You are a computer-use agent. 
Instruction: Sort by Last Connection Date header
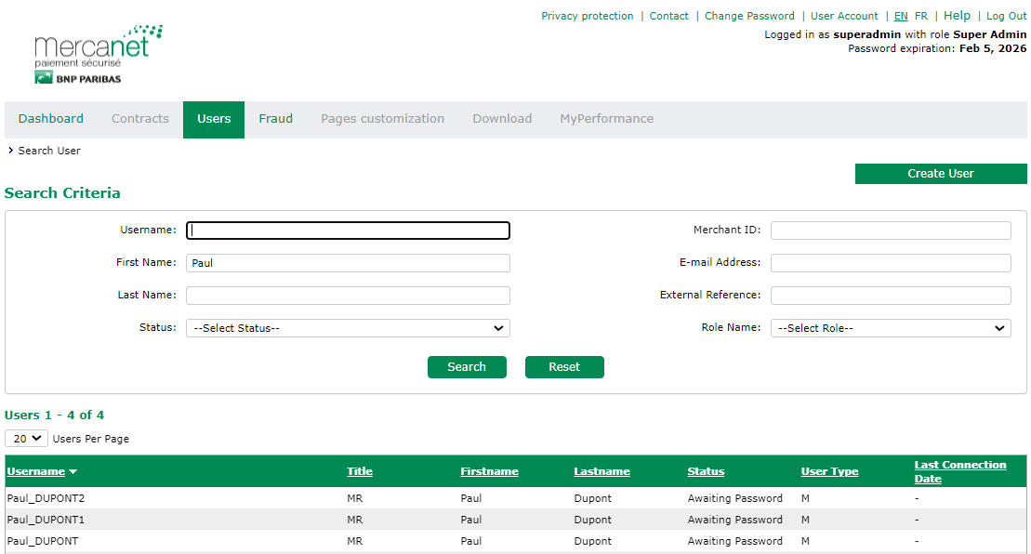(x=959, y=471)
